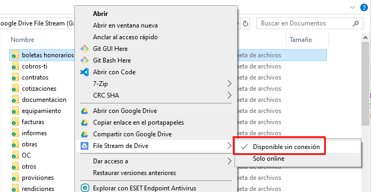Viewport: 371px width, 192px height.
Task: Click the Git GUI Here icon
Action: pyautogui.click(x=85, y=49)
